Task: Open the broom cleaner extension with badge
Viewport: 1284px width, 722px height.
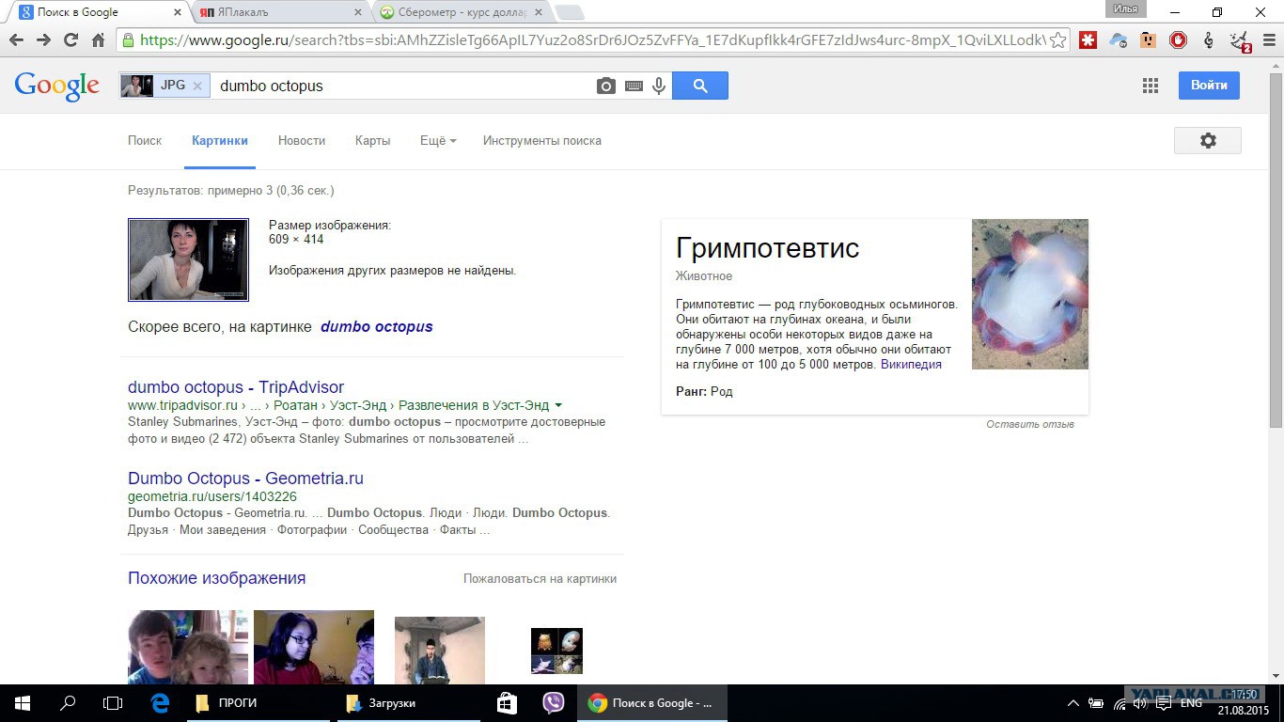Action: [x=1241, y=41]
